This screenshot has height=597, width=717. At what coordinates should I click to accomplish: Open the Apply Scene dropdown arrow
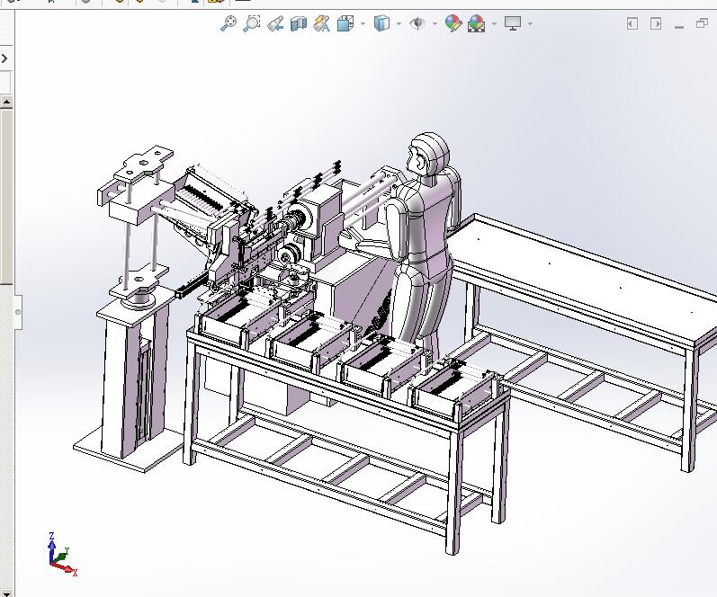[x=494, y=23]
